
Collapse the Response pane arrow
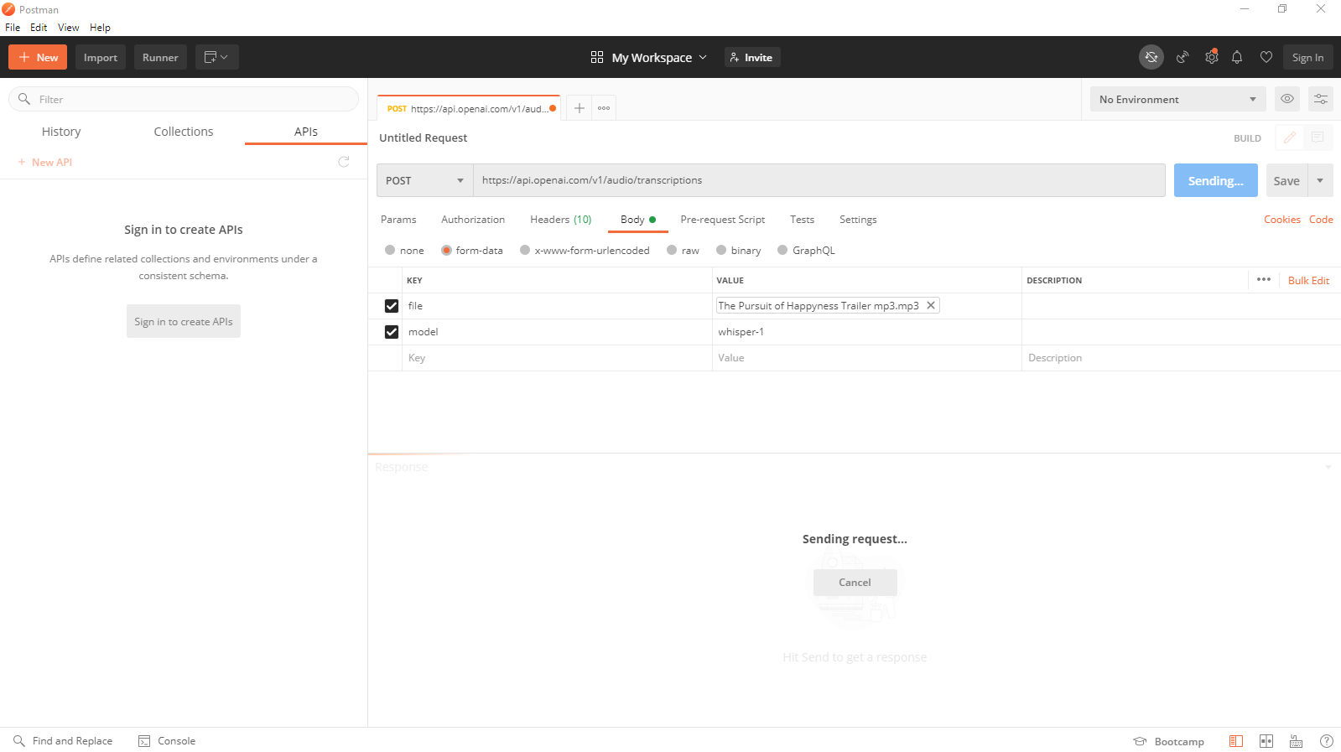pos(1328,467)
